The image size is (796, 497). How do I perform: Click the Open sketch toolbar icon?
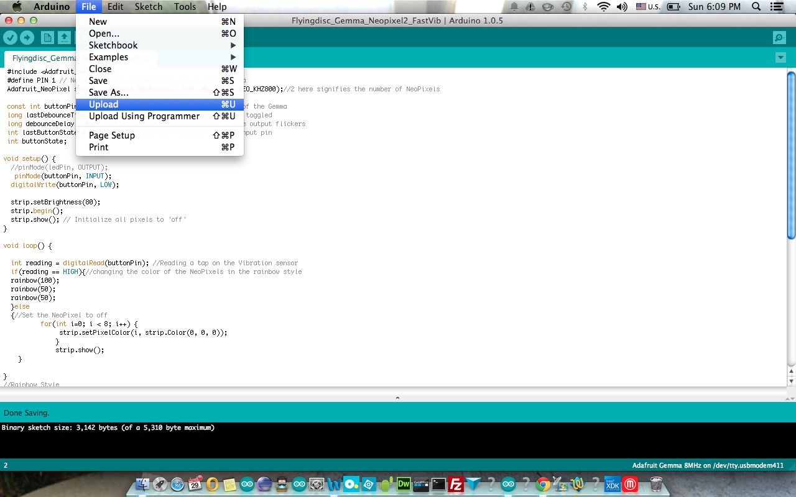pyautogui.click(x=64, y=38)
